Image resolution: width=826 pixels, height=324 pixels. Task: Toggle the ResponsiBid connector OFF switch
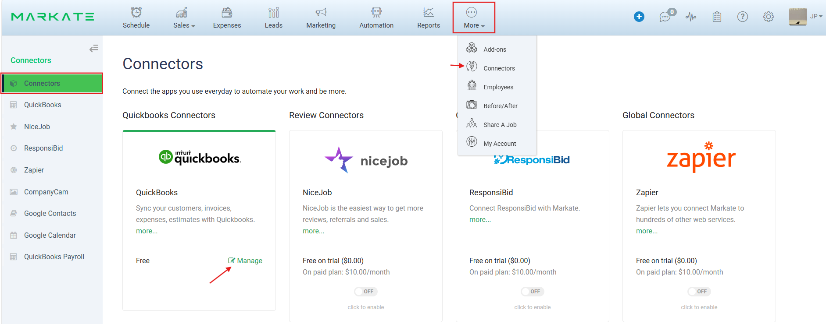point(533,292)
